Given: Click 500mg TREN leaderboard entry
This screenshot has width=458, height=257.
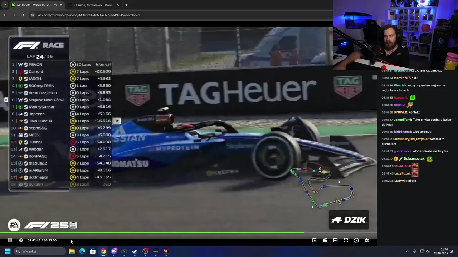Looking at the screenshot, I should pos(61,86).
